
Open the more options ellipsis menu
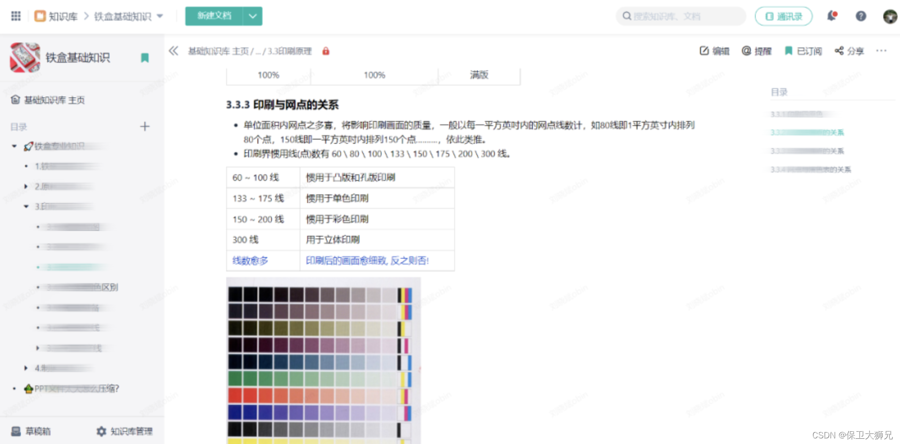(x=881, y=51)
